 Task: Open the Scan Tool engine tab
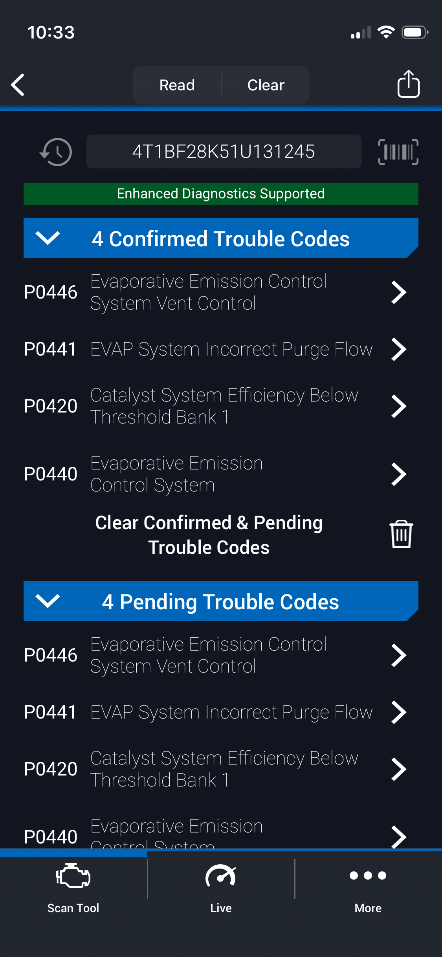click(x=73, y=888)
